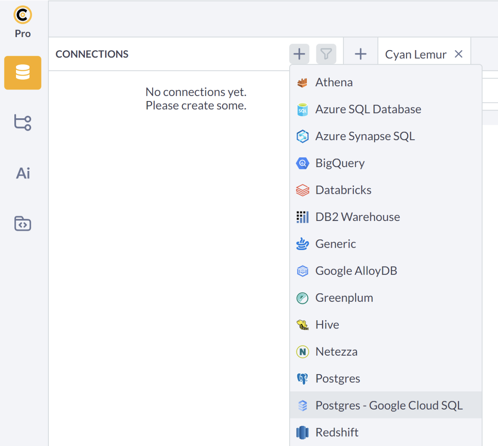Screen dimensions: 498x446
Task: Open the Ai assistant panel
Action: pyautogui.click(x=23, y=173)
